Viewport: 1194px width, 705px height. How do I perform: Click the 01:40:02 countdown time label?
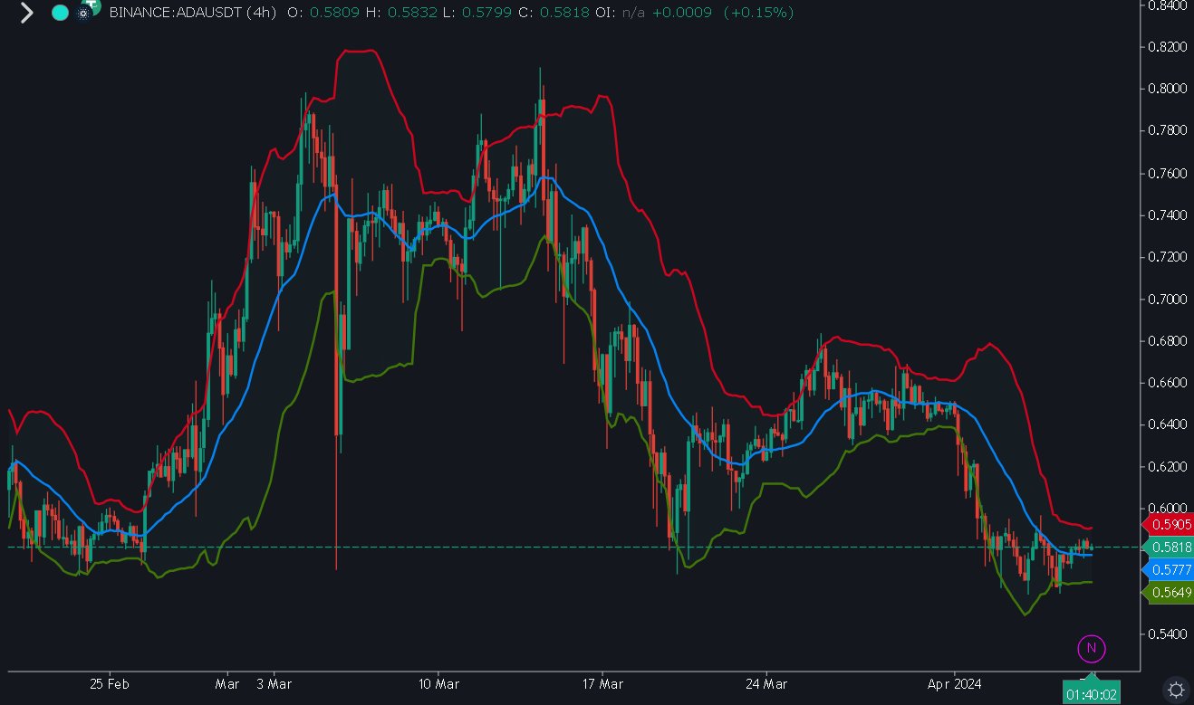(x=1091, y=693)
